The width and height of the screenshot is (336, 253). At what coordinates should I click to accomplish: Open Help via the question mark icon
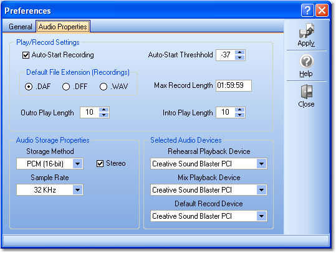pyautogui.click(x=307, y=61)
